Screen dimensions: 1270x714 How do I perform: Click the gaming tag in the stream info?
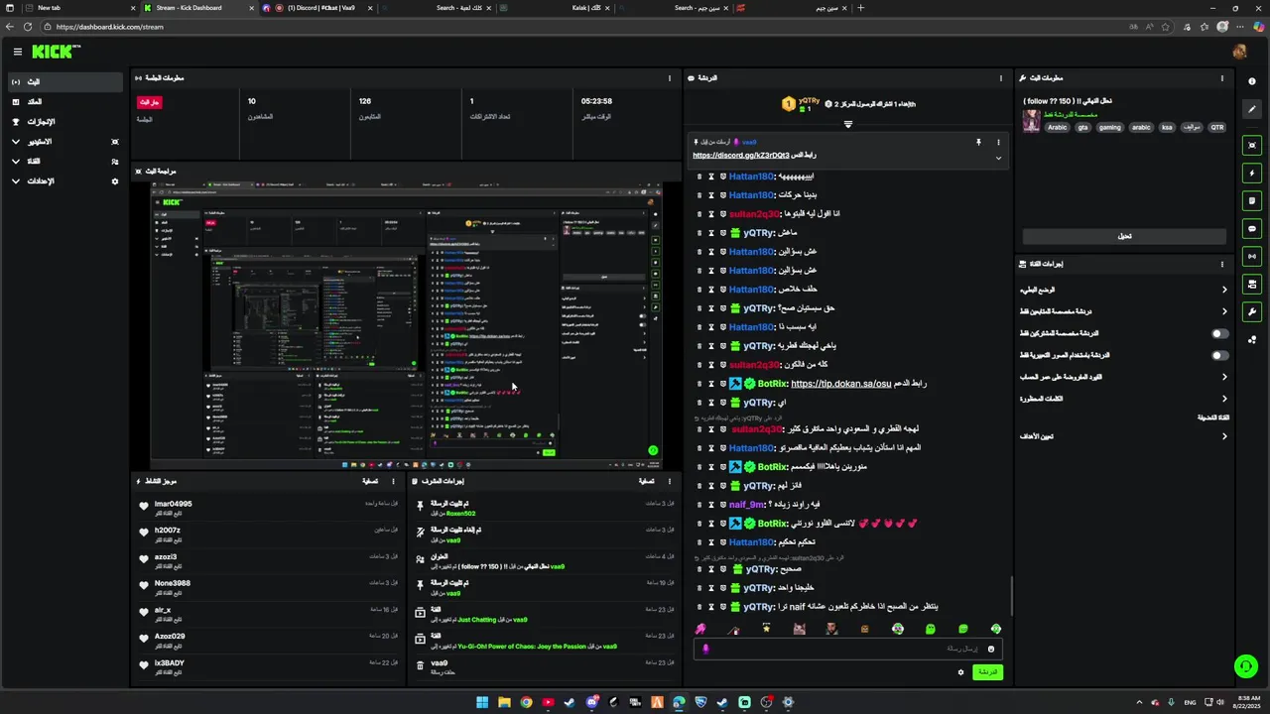tap(1109, 127)
